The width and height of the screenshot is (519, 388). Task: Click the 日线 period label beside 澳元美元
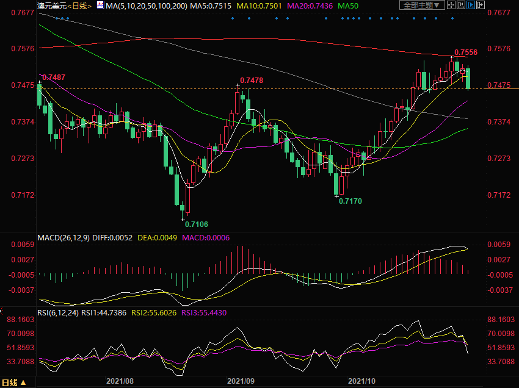click(x=79, y=5)
